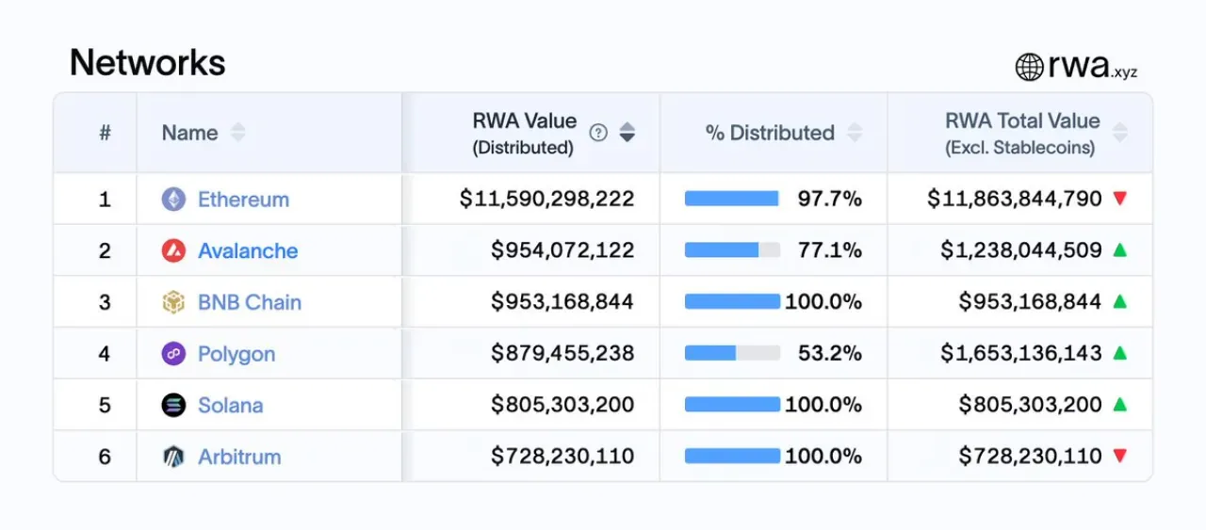
Task: Click Avalanche's 77.1% distribution bar
Action: point(732,250)
